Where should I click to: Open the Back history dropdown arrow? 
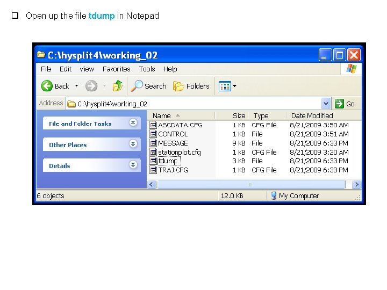(76, 86)
